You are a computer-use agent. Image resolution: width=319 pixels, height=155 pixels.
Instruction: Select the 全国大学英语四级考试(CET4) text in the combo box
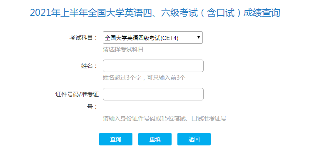(142, 38)
